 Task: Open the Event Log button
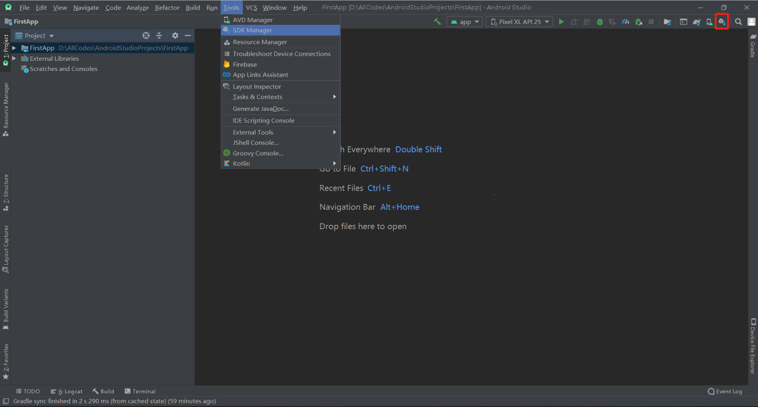pos(725,391)
